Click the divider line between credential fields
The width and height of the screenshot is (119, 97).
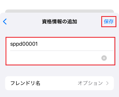[62, 51]
